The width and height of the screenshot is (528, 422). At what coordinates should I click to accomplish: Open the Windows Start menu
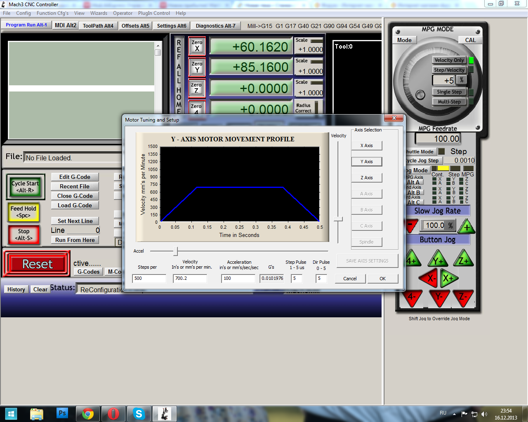click(11, 413)
